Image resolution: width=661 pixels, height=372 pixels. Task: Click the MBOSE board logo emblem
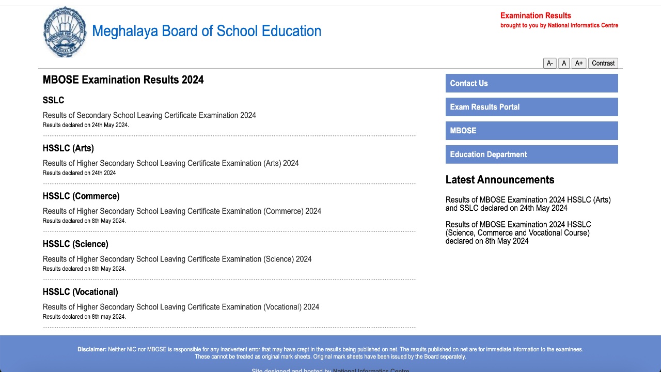(65, 32)
